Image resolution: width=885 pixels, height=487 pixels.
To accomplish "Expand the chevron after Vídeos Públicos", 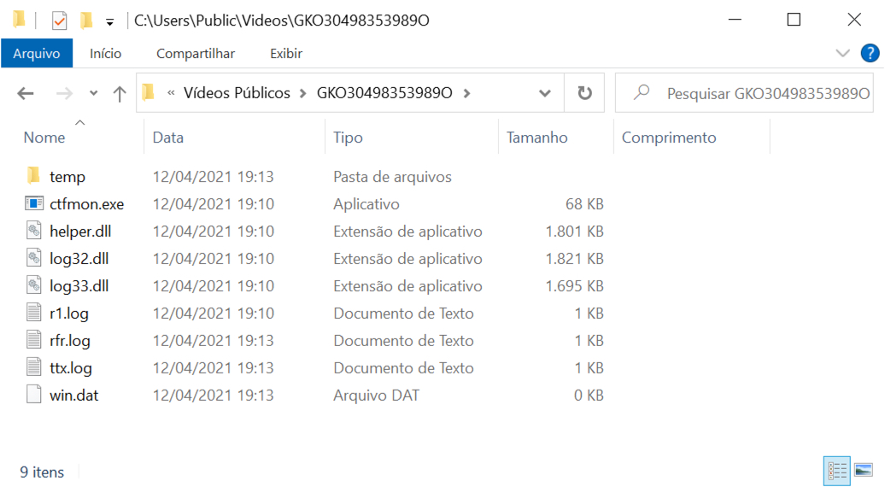I will 303,93.
